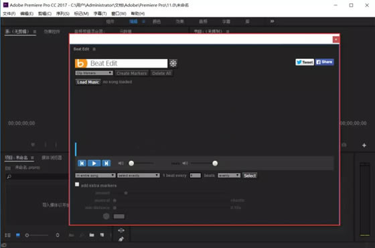The width and height of the screenshot is (375, 248).
Task: Play the song in Beat Edit
Action: pos(94,164)
